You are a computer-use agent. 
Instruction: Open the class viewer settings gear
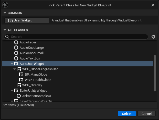pos(153,37)
